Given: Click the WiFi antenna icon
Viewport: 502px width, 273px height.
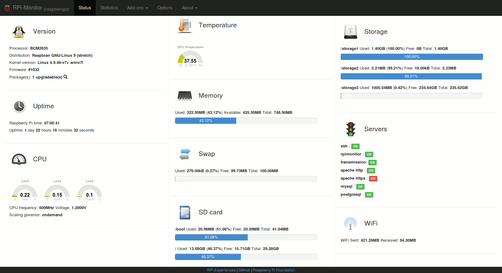Looking at the screenshot, I should pyautogui.click(x=350, y=224).
